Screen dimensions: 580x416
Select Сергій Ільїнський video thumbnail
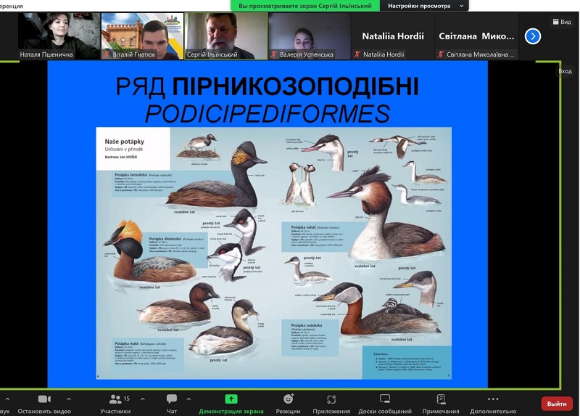click(226, 36)
